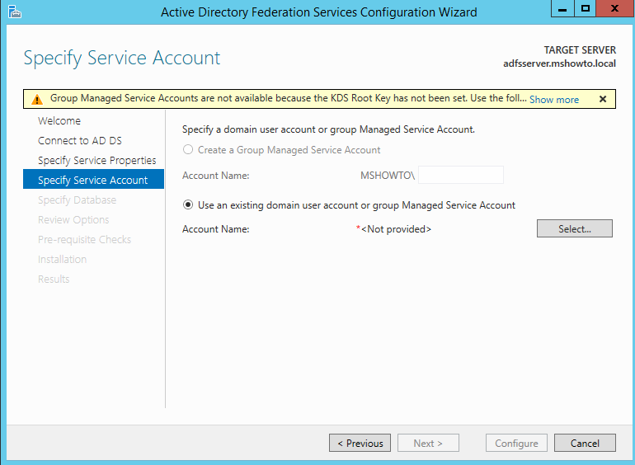Viewport: 635px width, 465px height.
Task: Select the Specify Service Account step
Action: pos(93,179)
